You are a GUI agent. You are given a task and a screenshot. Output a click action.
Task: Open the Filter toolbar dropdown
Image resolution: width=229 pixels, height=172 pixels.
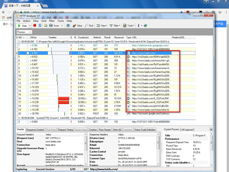point(114,26)
